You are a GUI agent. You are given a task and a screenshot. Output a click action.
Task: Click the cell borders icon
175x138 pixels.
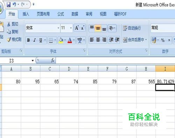coord(51,40)
